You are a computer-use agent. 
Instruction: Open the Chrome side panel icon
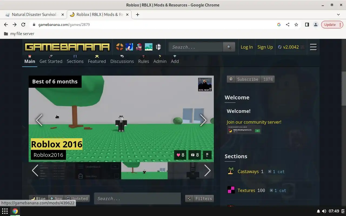coord(307,25)
